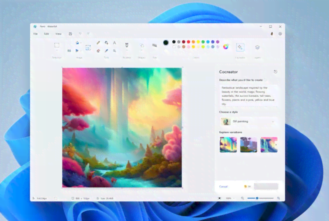Viewport: 329px width, 221px height.
Task: Select the first variation thumbnail
Action: coord(228,144)
